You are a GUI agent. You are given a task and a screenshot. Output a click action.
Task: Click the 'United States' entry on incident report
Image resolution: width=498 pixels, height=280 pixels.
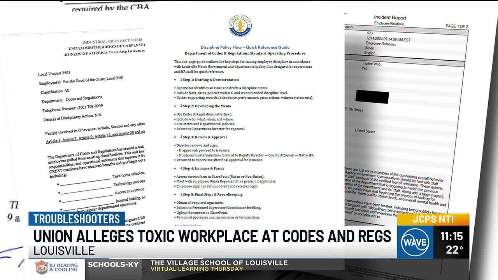click(365, 131)
